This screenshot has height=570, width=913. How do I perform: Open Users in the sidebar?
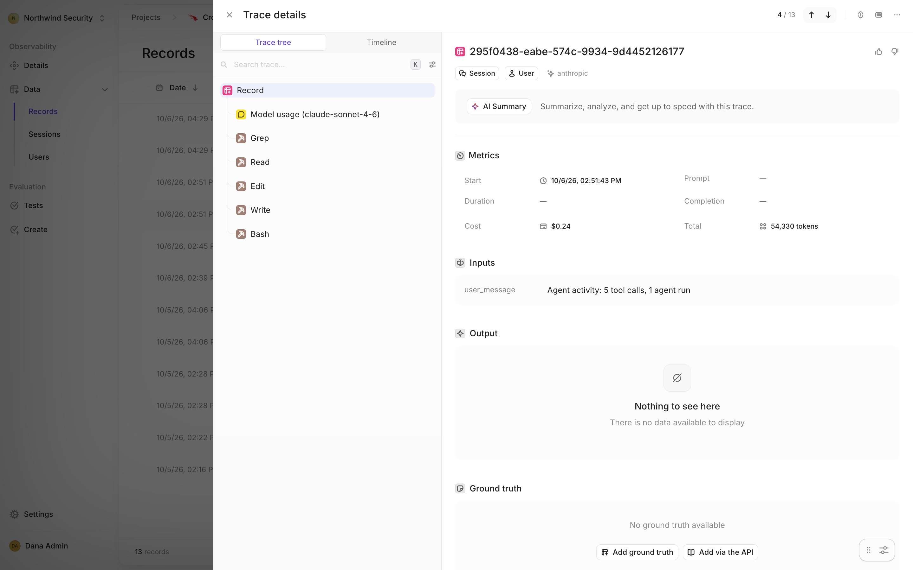point(39,157)
